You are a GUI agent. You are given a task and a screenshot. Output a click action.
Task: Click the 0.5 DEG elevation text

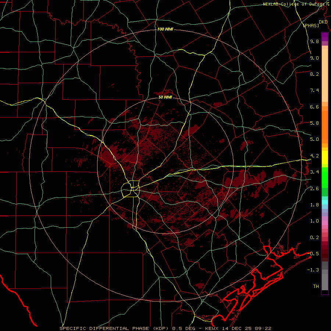(x=184, y=328)
